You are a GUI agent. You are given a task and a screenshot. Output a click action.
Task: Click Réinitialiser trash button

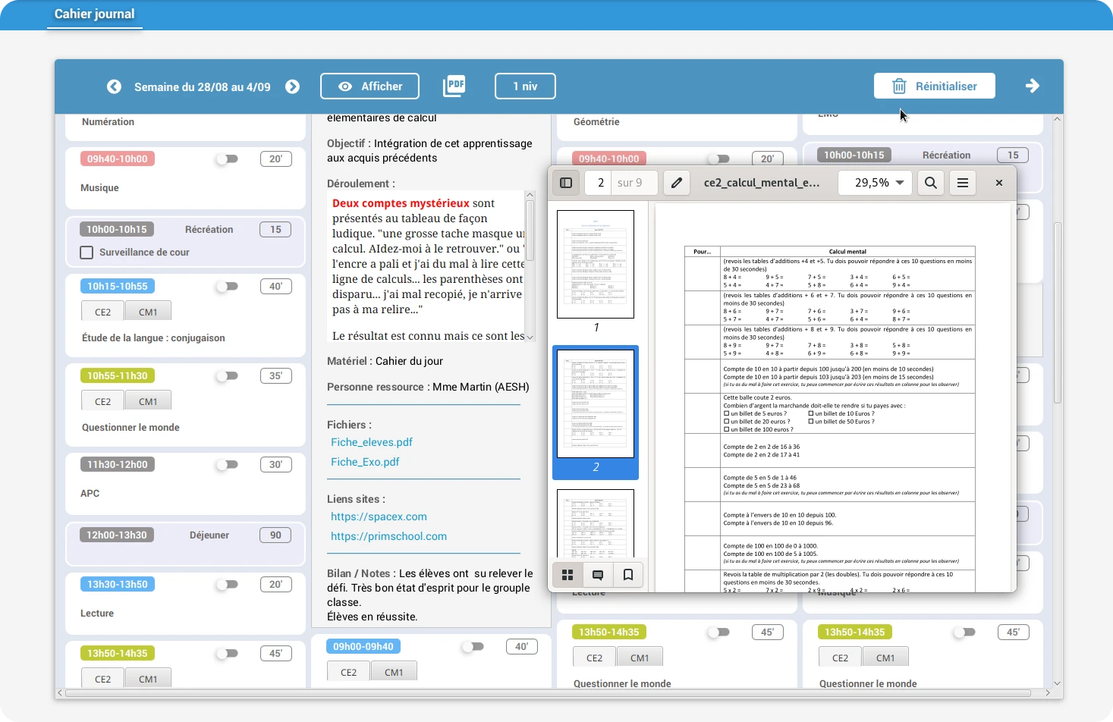934,86
